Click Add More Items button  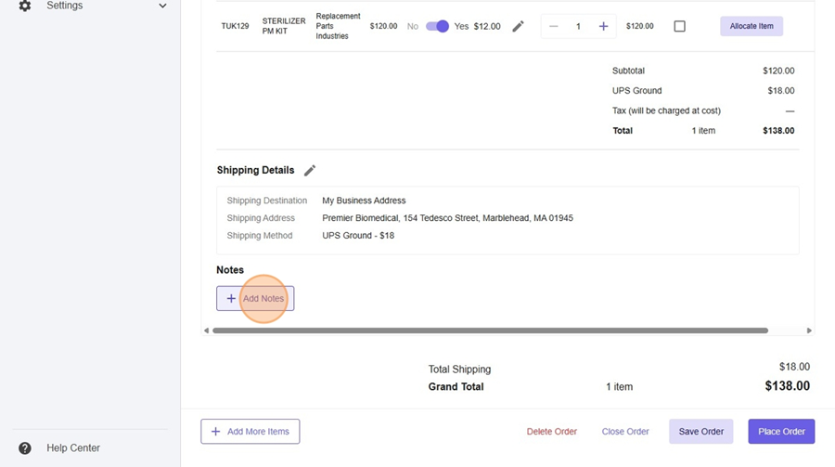coord(250,431)
